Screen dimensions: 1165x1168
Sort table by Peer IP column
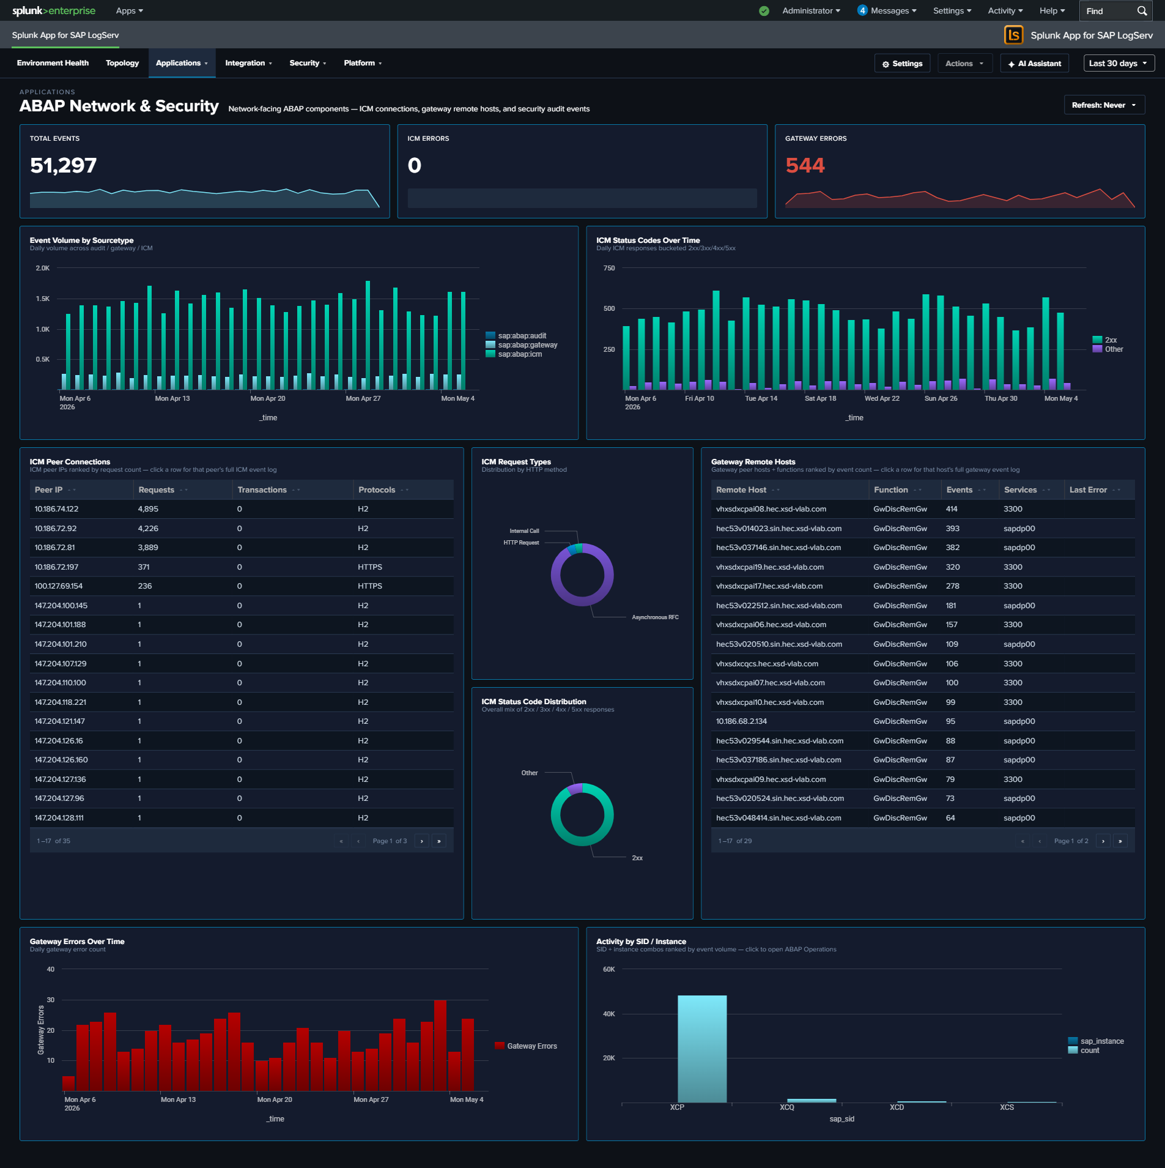click(x=81, y=489)
